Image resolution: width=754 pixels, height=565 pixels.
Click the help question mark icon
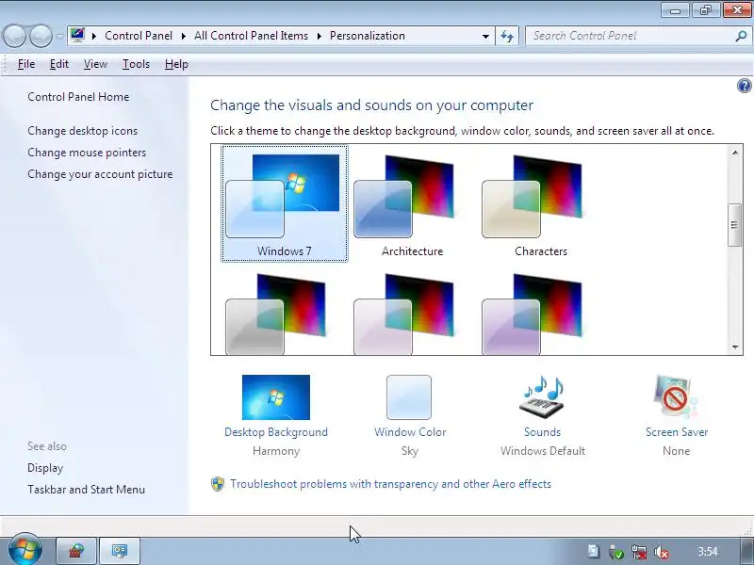coord(744,86)
